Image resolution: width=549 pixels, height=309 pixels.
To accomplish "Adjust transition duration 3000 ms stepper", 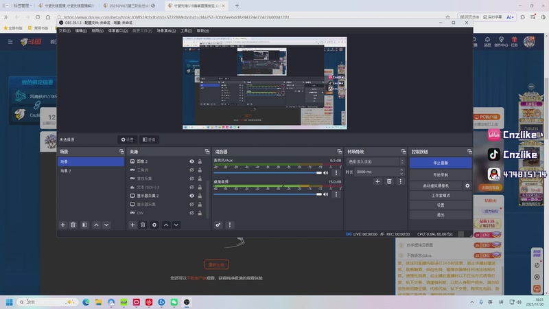I will click(x=401, y=172).
